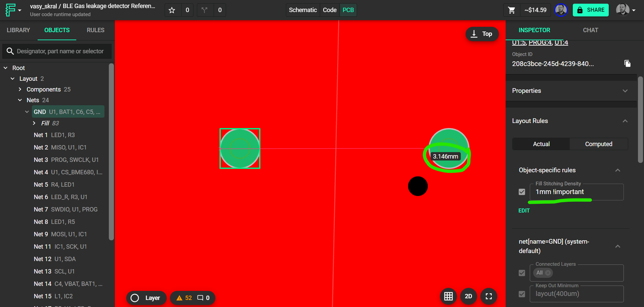Toggle the grid view icon
This screenshot has width=644, height=307.
point(448,296)
